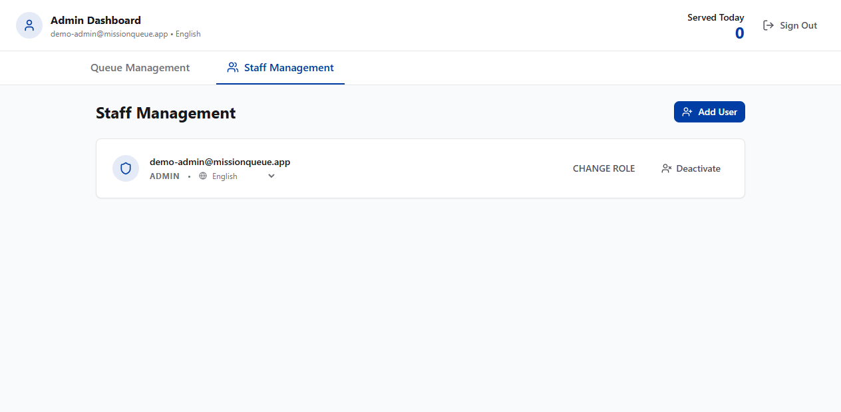Expand the language chevron arrow in user row

[271, 176]
